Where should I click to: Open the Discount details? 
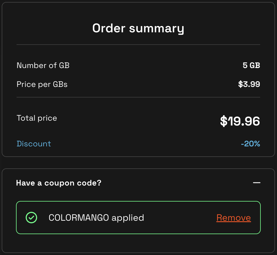click(x=34, y=144)
